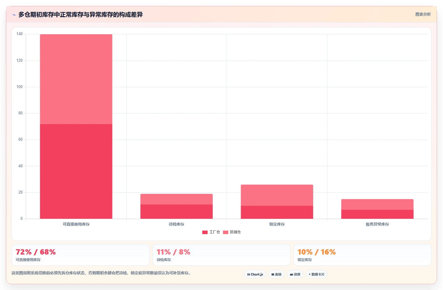Image resolution: width=443 pixels, height=290 pixels.
Task: Select the 工厂仓 segment of 锁定库存 bar
Action: (277, 212)
